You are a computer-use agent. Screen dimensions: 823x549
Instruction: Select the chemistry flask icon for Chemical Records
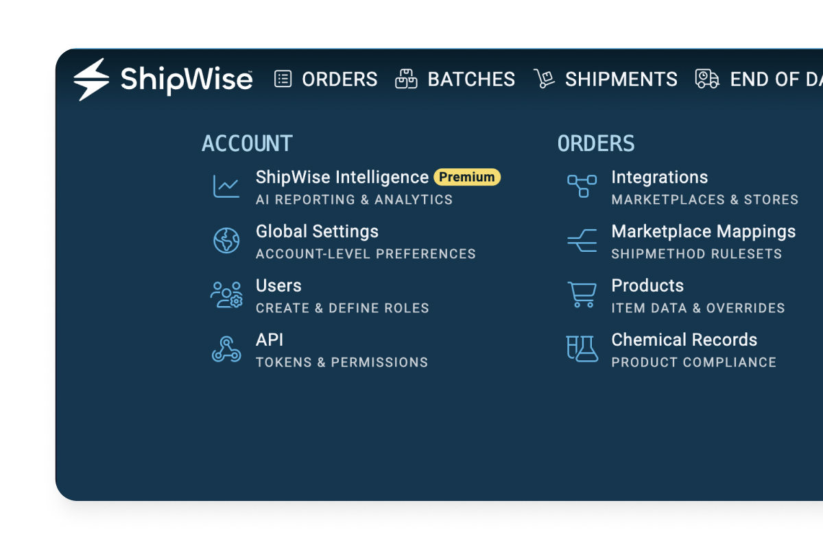(x=582, y=348)
